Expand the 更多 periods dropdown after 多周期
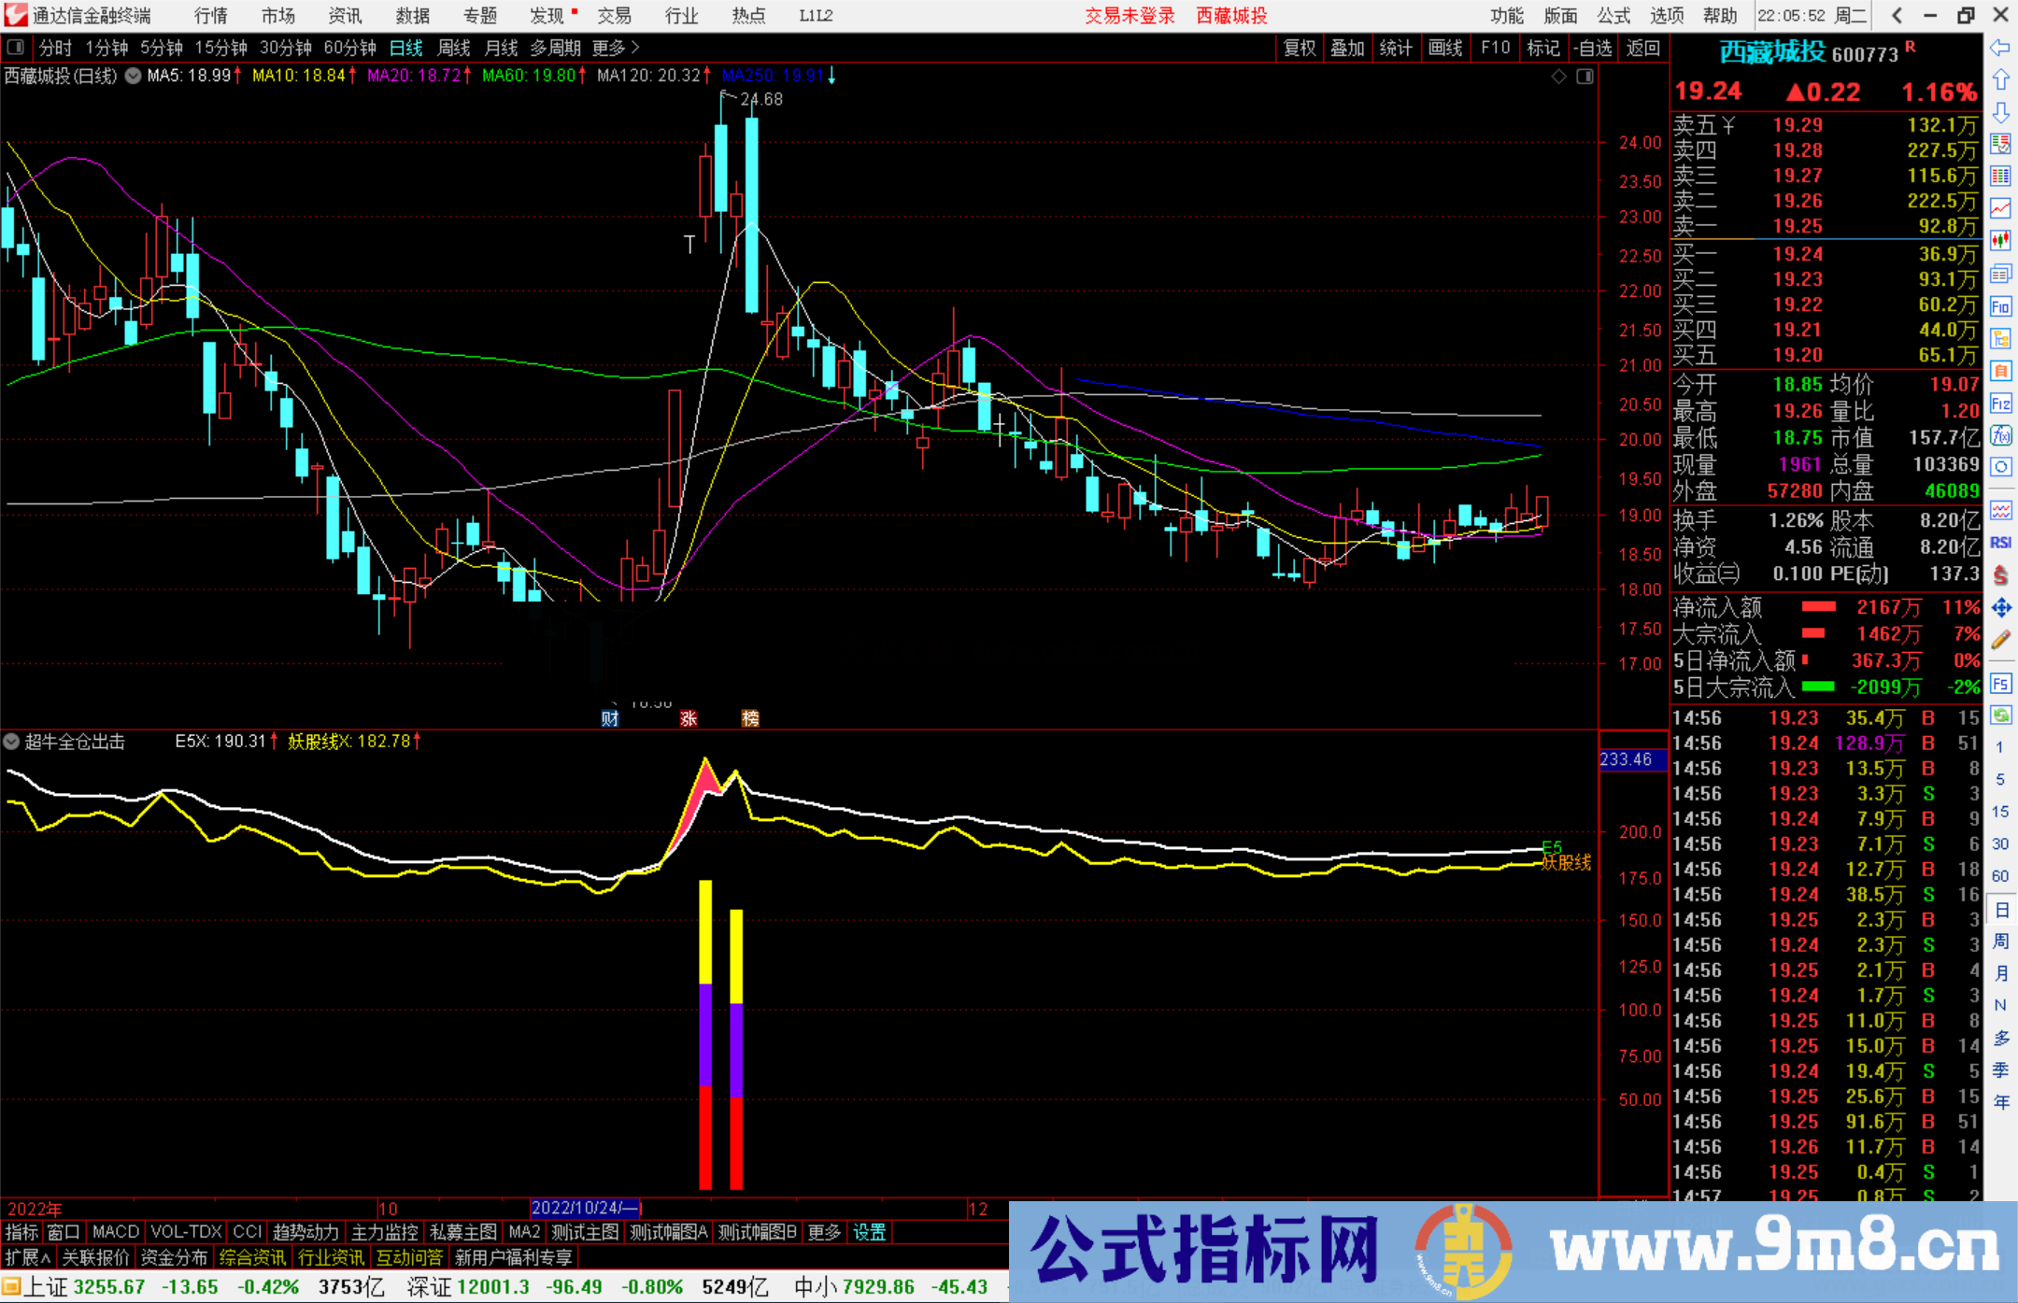Image resolution: width=2018 pixels, height=1303 pixels. 607,48
